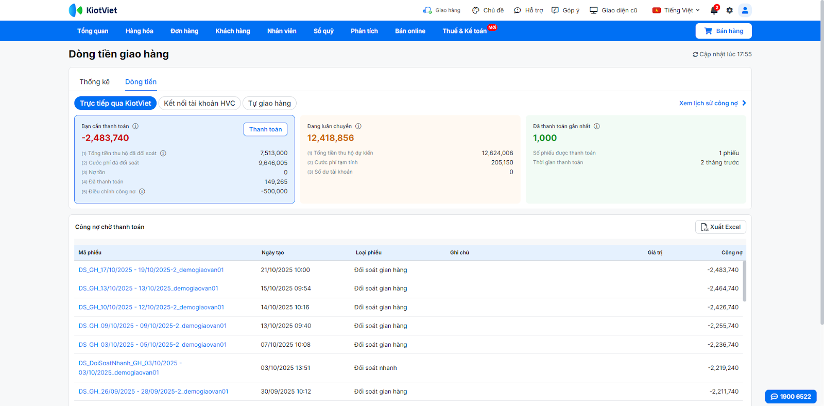The height and width of the screenshot is (406, 824).
Task: Click info icon beside Đã thanh toán gần nhất
Action: 597,126
